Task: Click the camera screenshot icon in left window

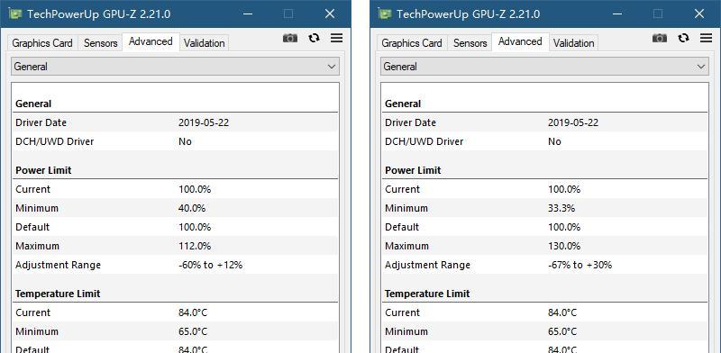Action: click(x=290, y=38)
